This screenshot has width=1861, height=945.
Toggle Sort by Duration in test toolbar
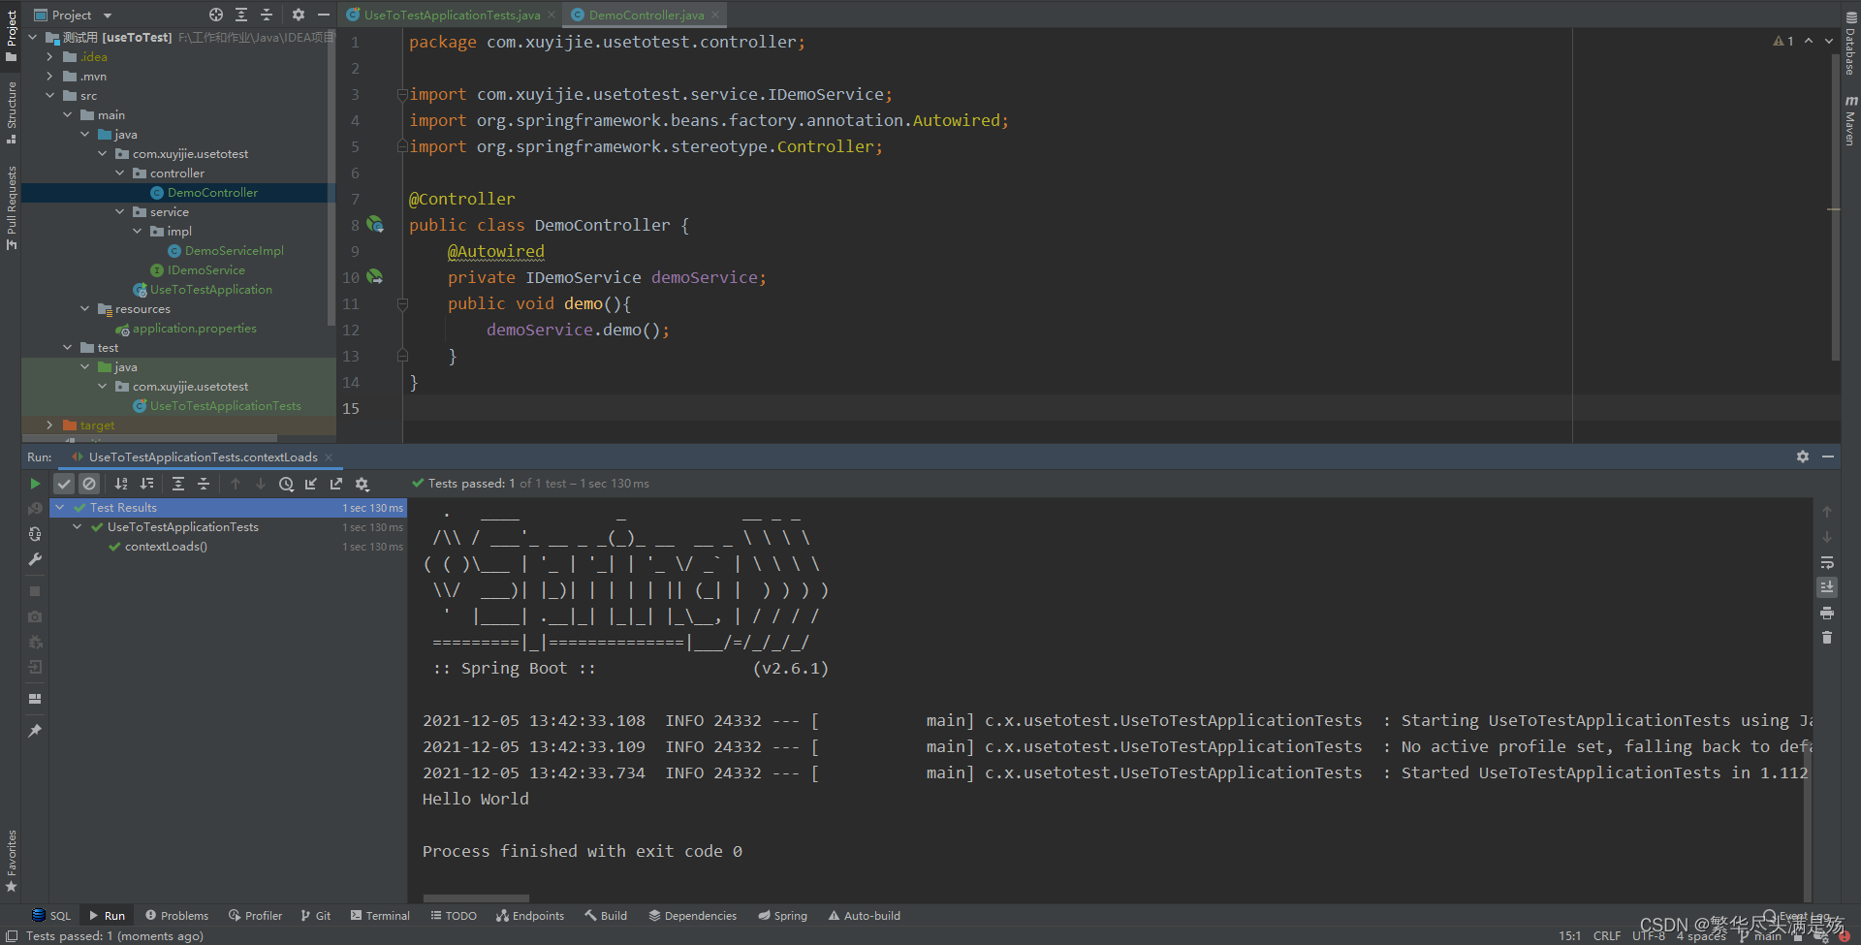146,484
